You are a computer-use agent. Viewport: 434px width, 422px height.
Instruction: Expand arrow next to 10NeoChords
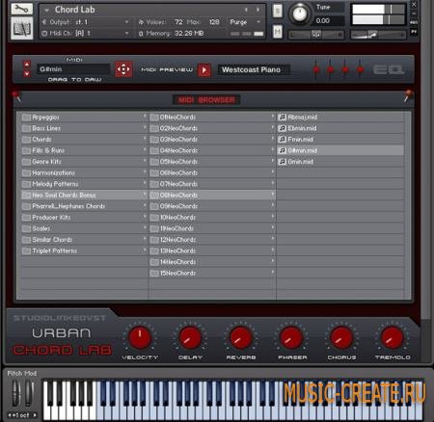[273, 217]
